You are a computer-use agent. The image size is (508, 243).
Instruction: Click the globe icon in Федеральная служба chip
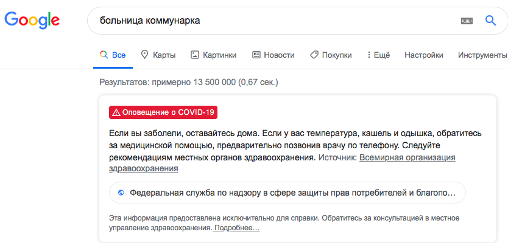(121, 193)
